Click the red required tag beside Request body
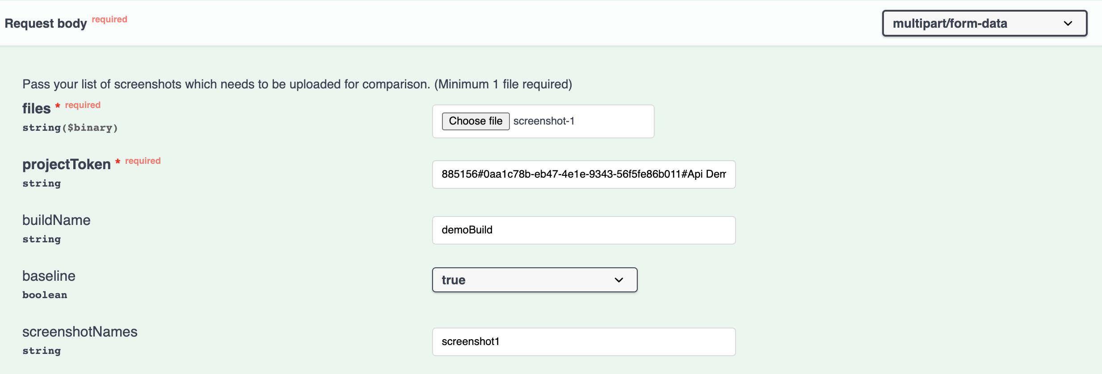 pyautogui.click(x=109, y=19)
